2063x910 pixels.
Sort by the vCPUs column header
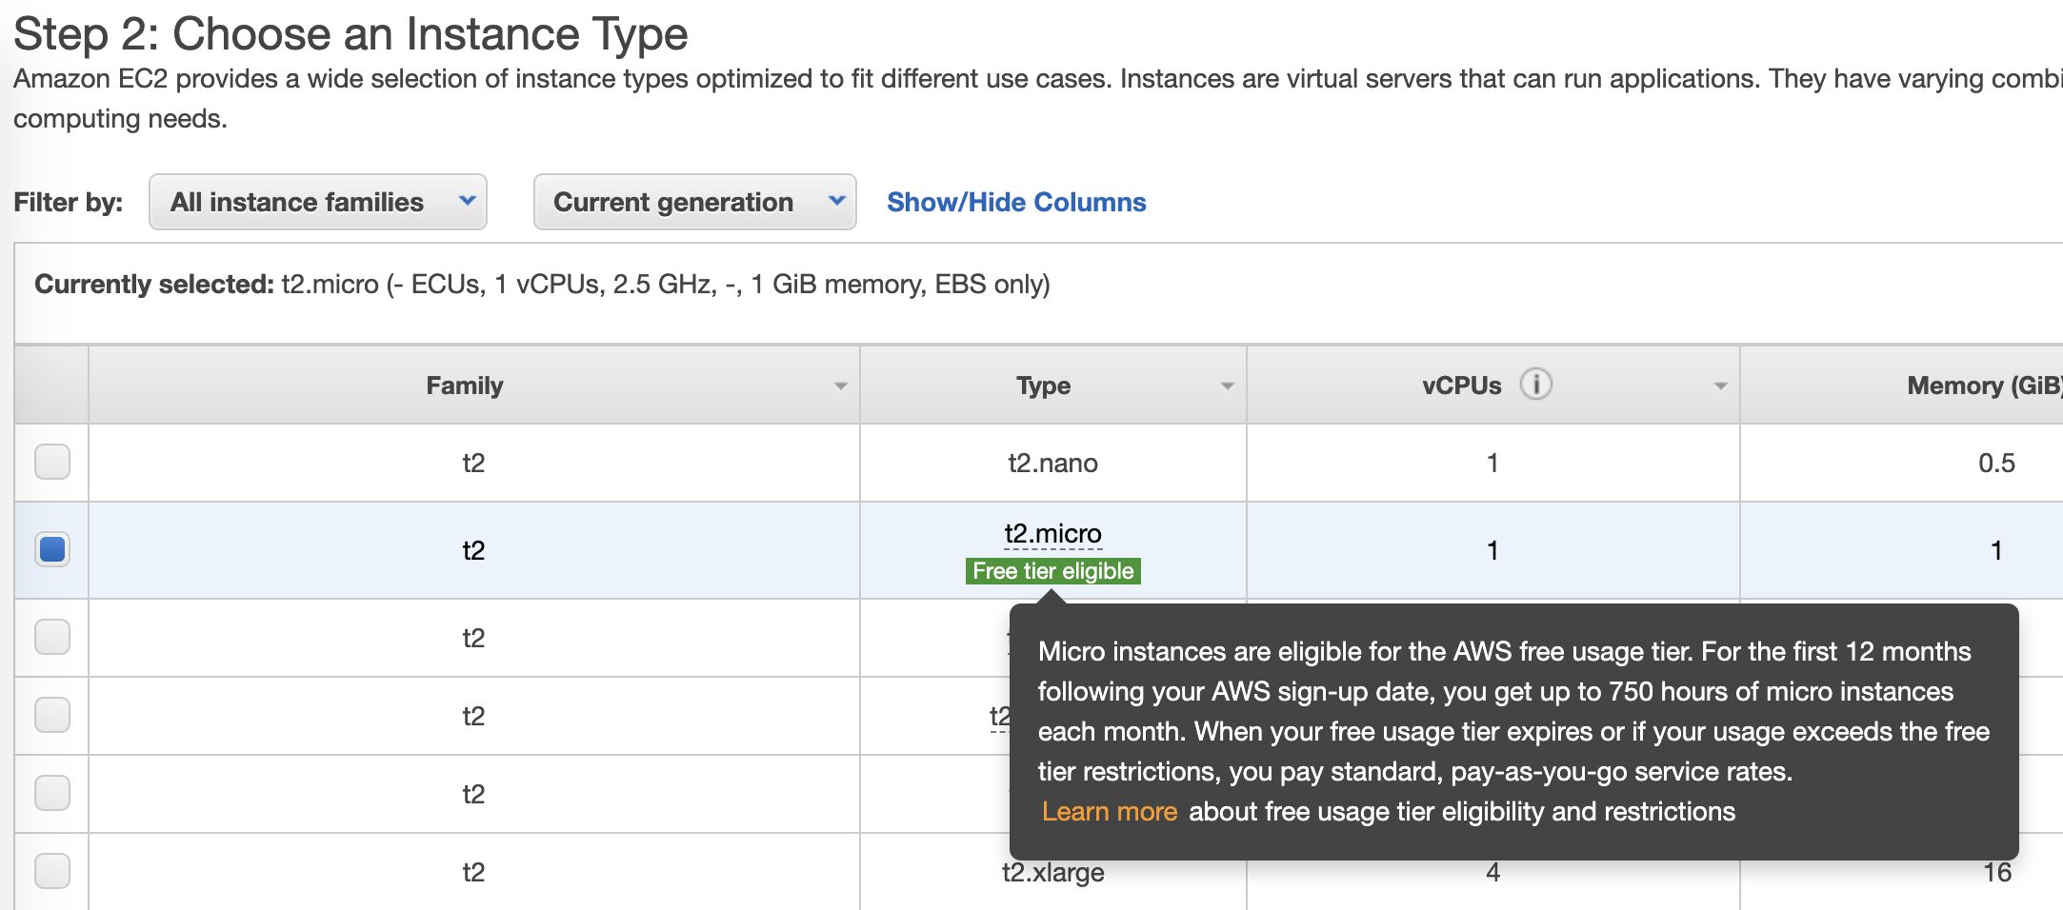pyautogui.click(x=1461, y=386)
